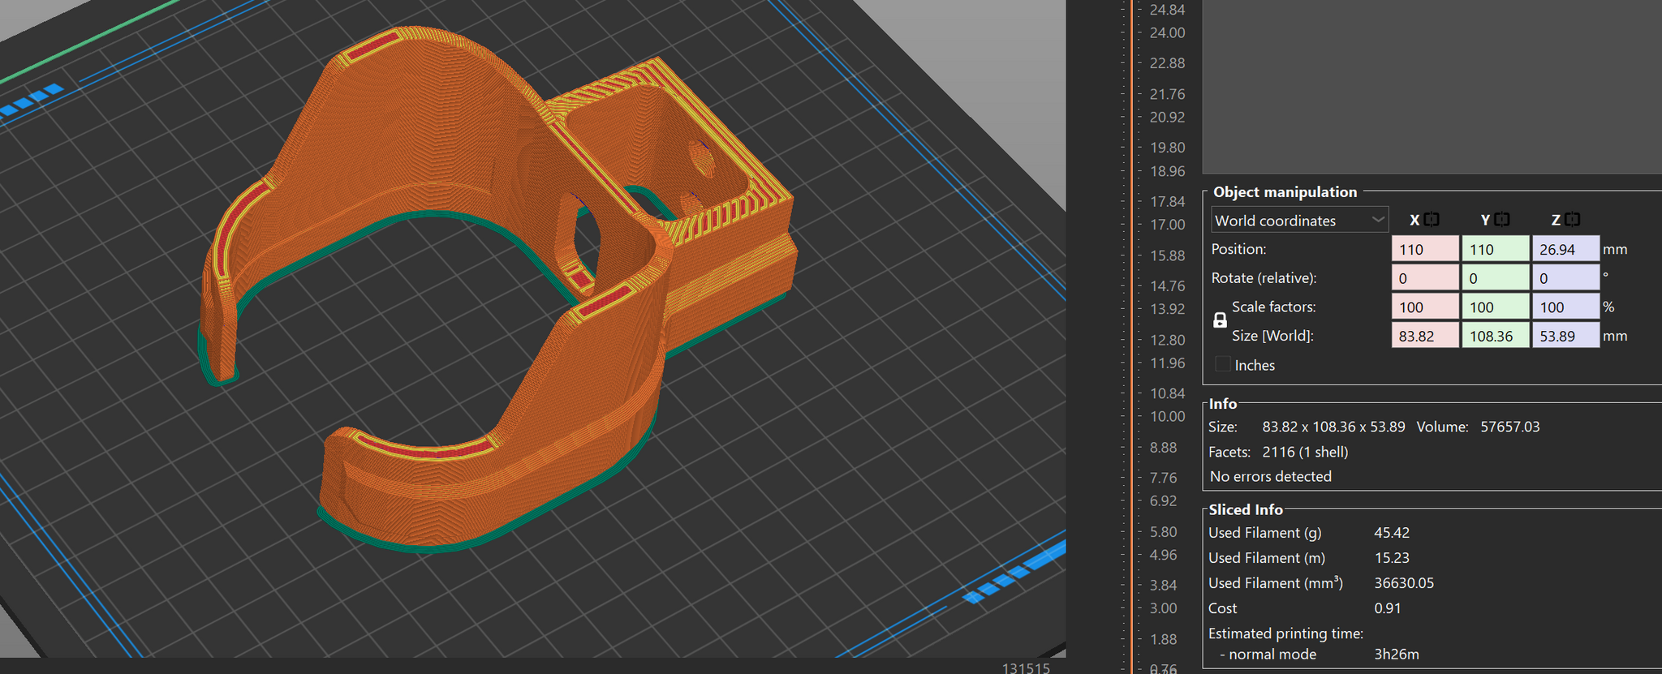This screenshot has width=1662, height=674.
Task: Edit the Position Z value 26.94
Action: (x=1565, y=249)
